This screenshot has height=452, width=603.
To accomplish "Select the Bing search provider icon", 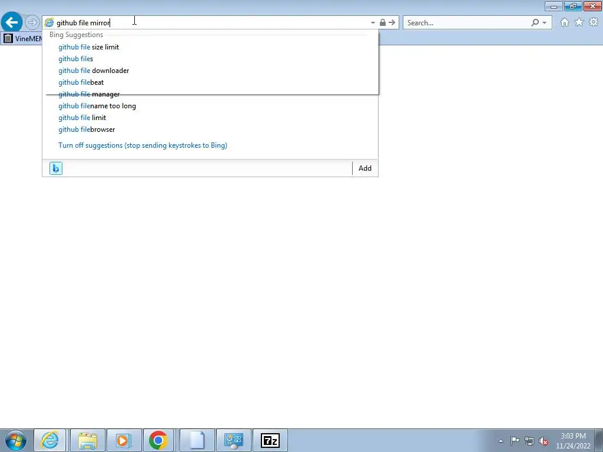I will pyautogui.click(x=56, y=168).
